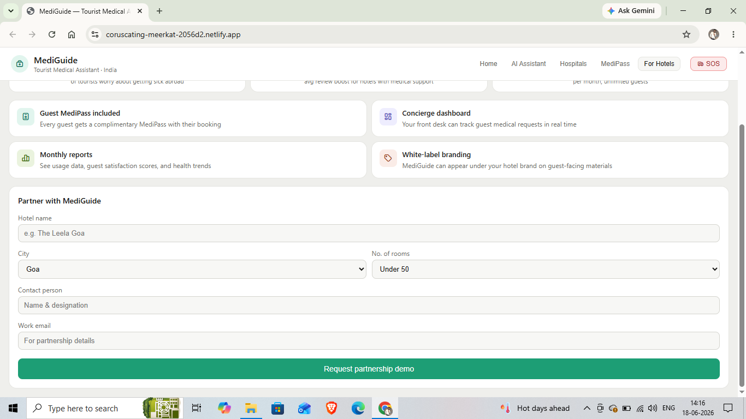Click the red SOS button
The height and width of the screenshot is (419, 746).
pyautogui.click(x=708, y=64)
